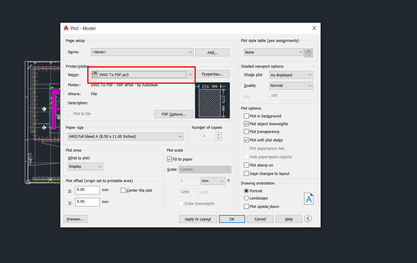Click the disabled Plot to file checkbox
This screenshot has height=263, width=417.
(x=70, y=114)
